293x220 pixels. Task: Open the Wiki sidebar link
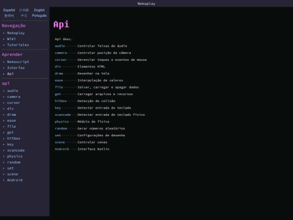(11, 39)
